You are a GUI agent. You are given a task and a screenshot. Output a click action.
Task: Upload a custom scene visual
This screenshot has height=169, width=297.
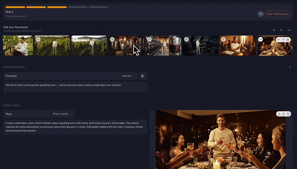coord(284,114)
